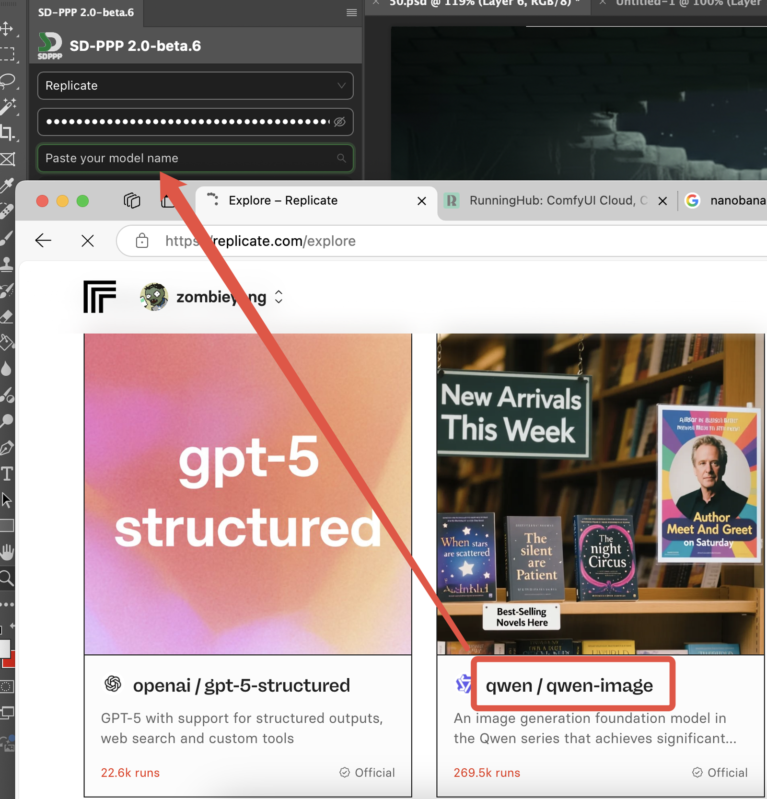Screen dimensions: 767x799
Task: Select the Zoom magnifier tool
Action: 7,579
